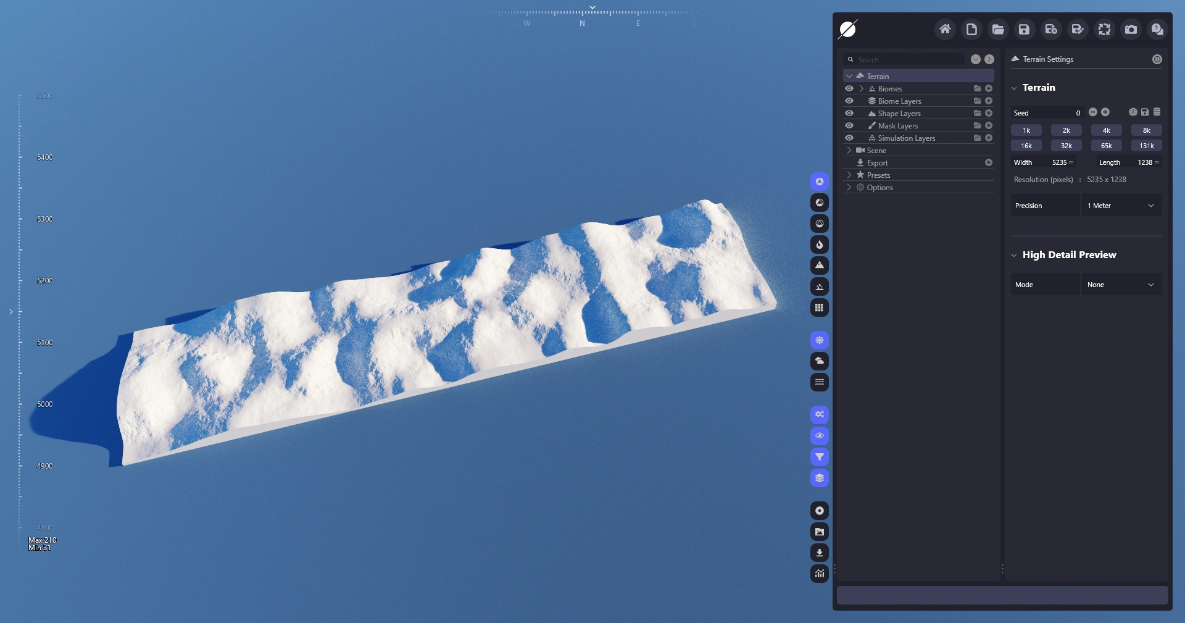Image resolution: width=1185 pixels, height=623 pixels.
Task: Toggle visibility of Simulation Layers
Action: [849, 138]
